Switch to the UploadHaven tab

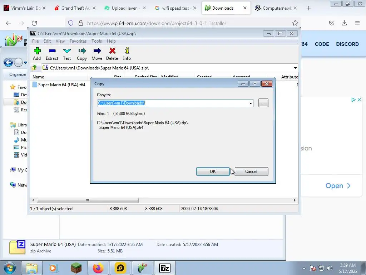(125, 8)
